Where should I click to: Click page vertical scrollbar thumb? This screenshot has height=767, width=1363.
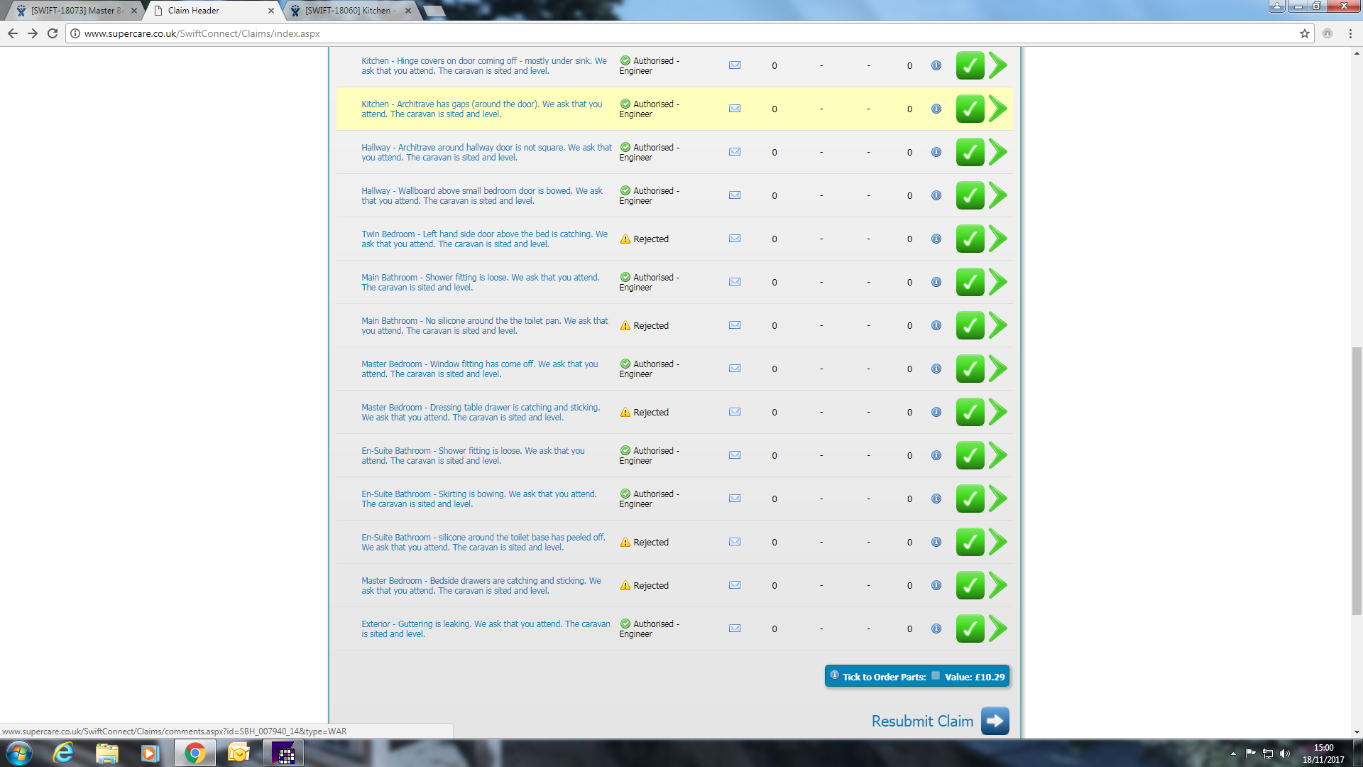click(1357, 479)
